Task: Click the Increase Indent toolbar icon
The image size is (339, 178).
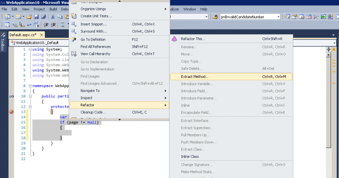Action: point(53,25)
